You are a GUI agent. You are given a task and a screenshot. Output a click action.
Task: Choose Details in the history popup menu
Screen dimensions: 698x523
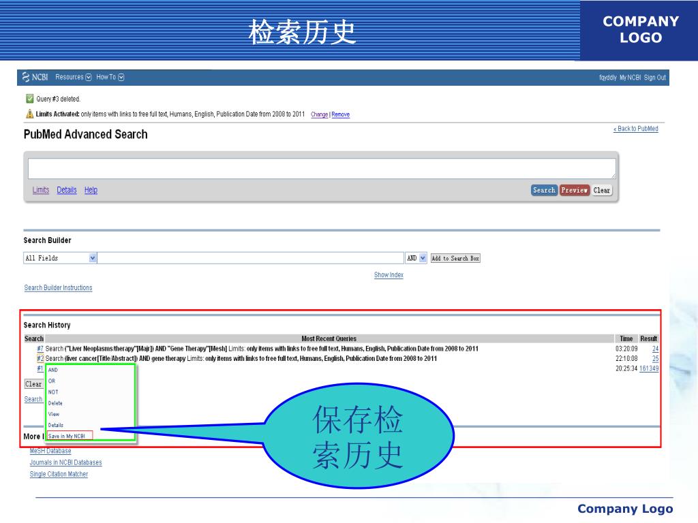56,425
